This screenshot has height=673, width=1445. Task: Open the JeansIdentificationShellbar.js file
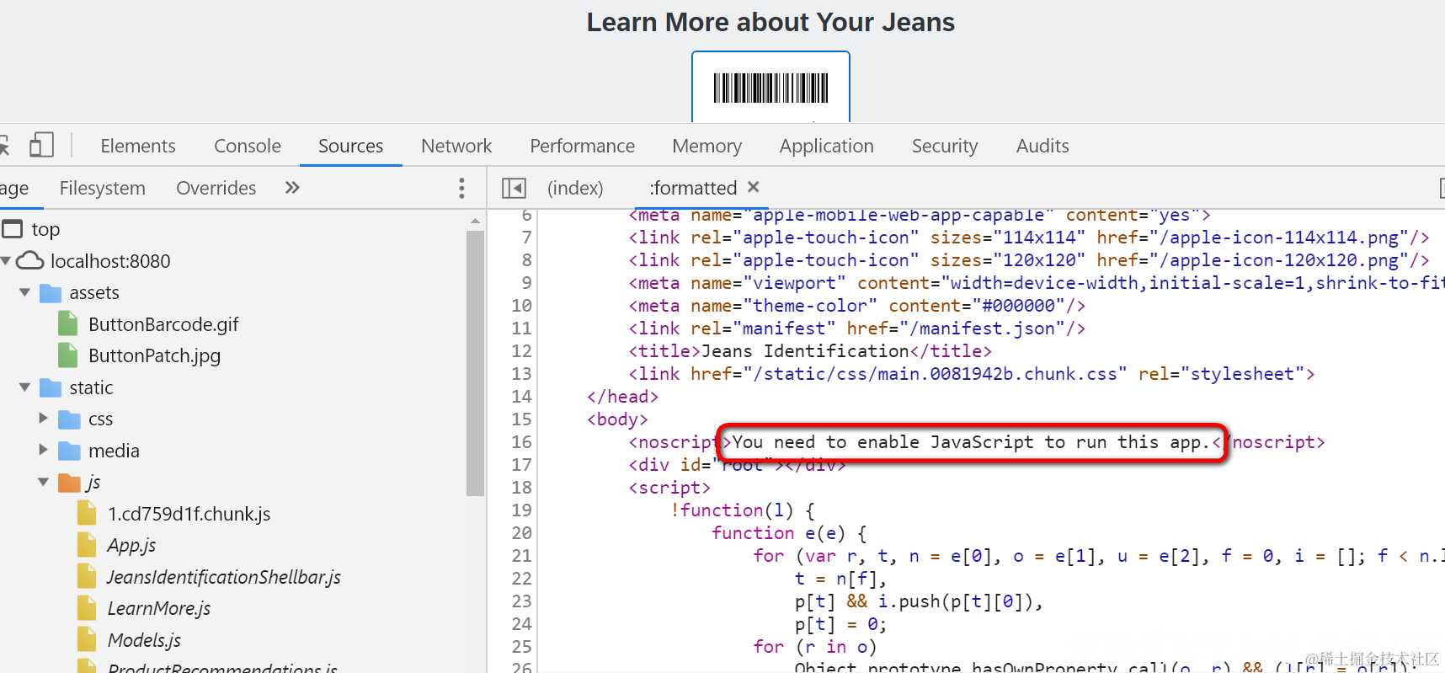click(x=224, y=577)
